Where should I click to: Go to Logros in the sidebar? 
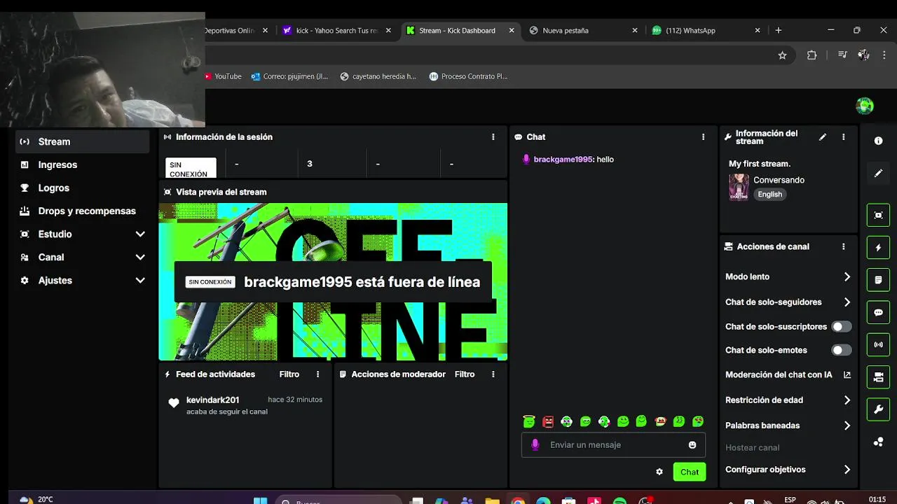[x=83, y=188]
